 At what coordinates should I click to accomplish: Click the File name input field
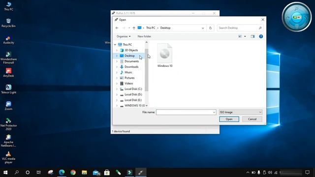pyautogui.click(x=184, y=112)
